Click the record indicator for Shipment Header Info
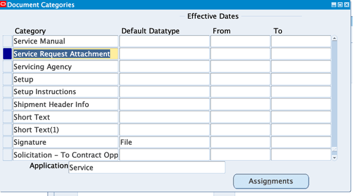353x196 pixels. pos(7,105)
